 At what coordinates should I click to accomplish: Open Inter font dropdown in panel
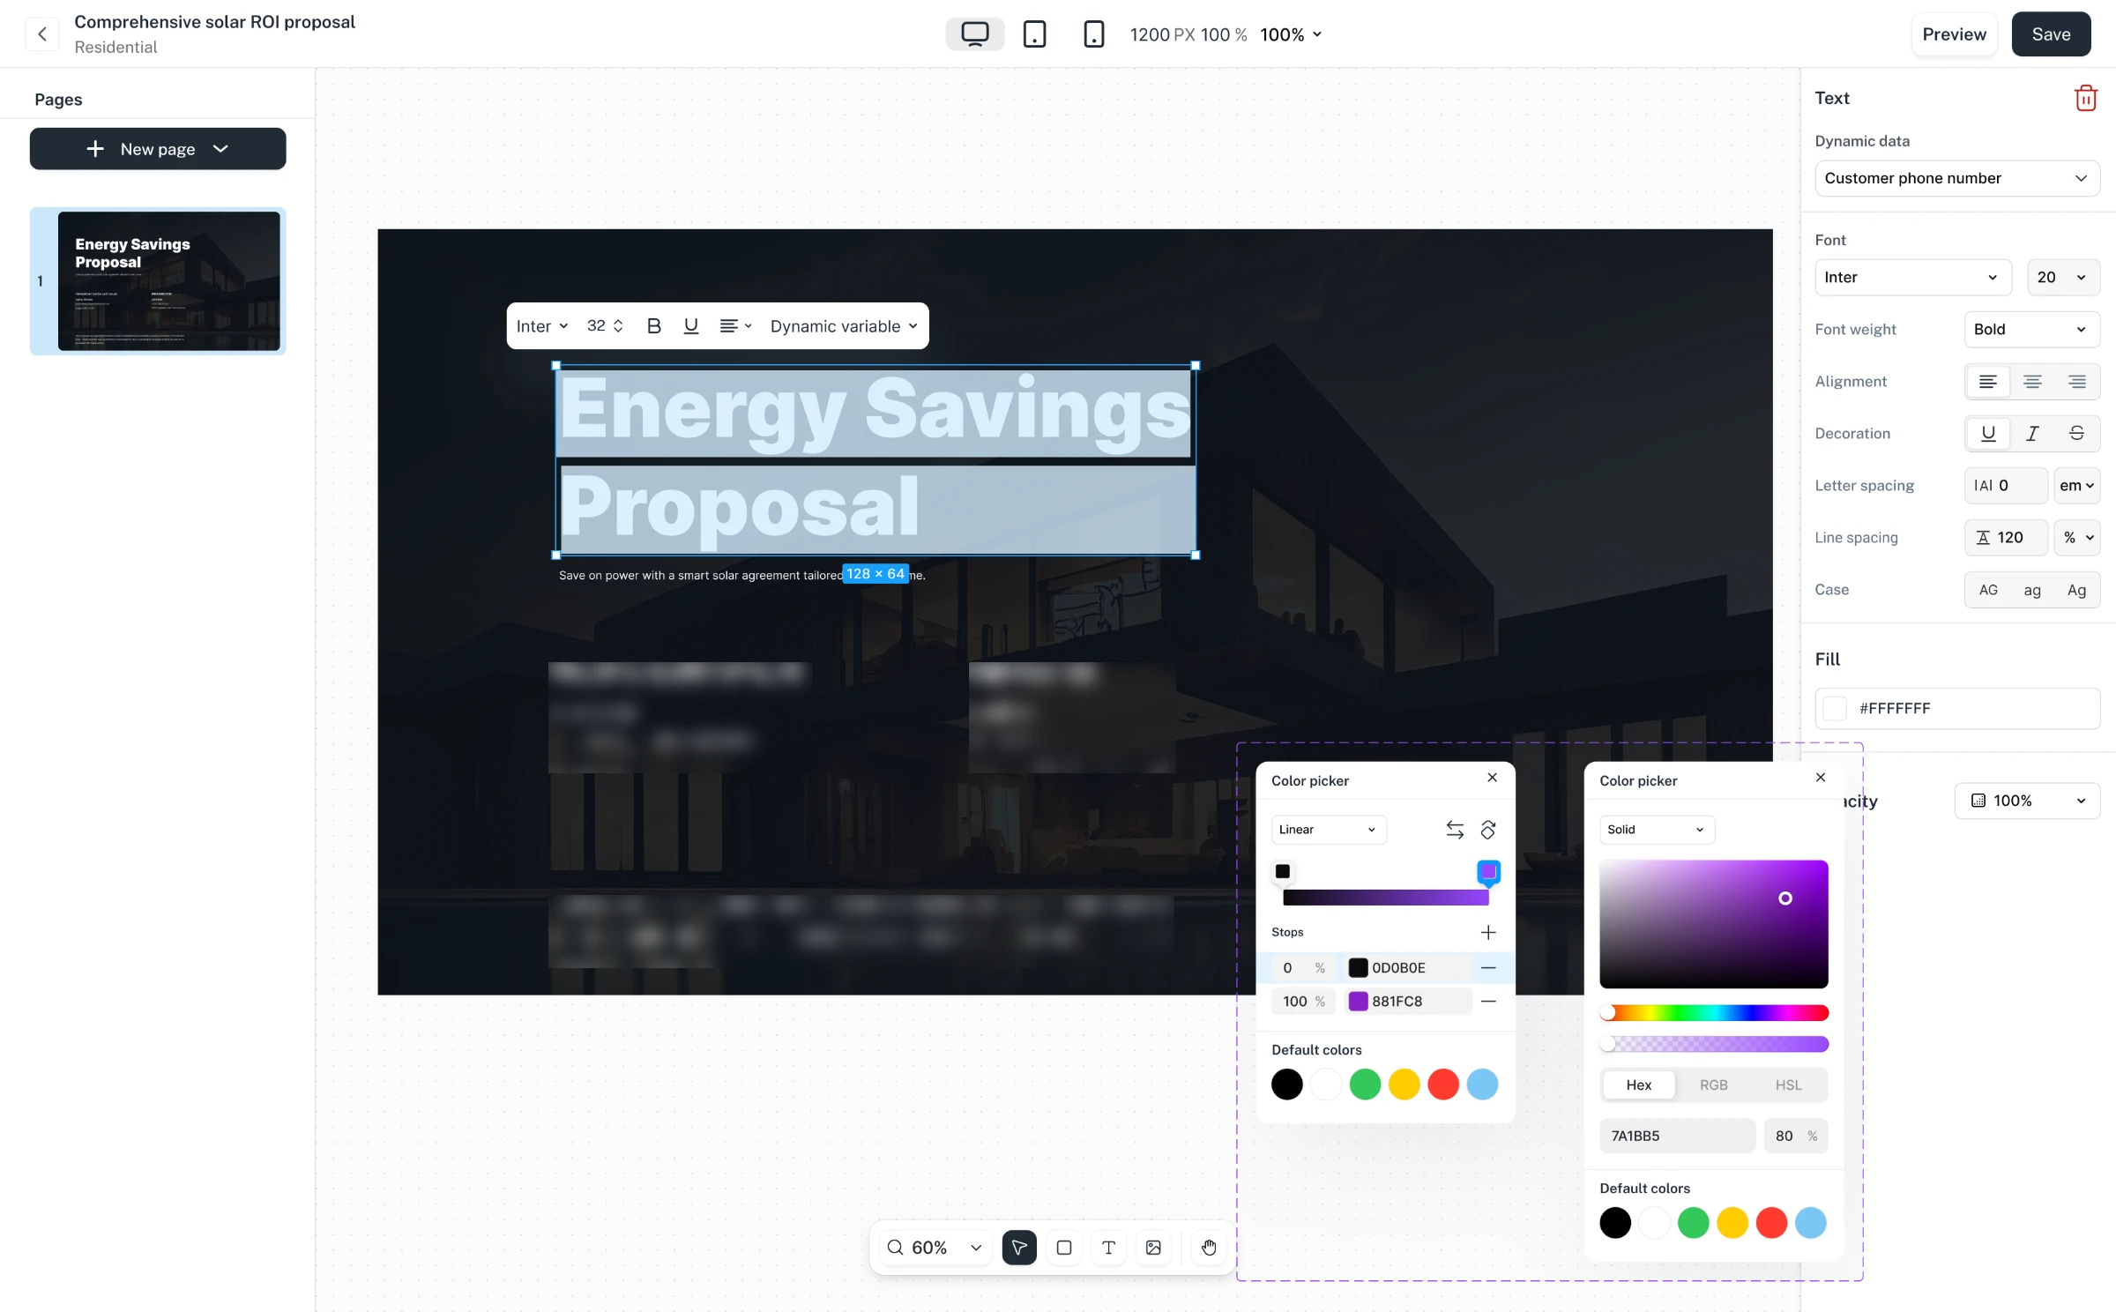tap(1913, 278)
